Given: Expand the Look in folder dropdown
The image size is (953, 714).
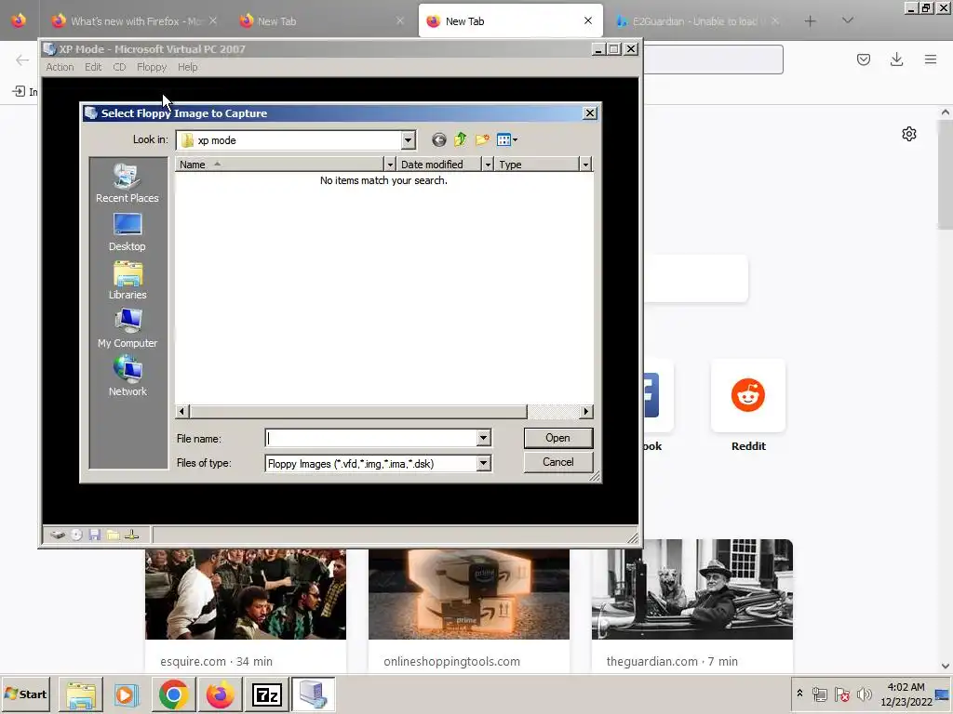Looking at the screenshot, I should 409,140.
